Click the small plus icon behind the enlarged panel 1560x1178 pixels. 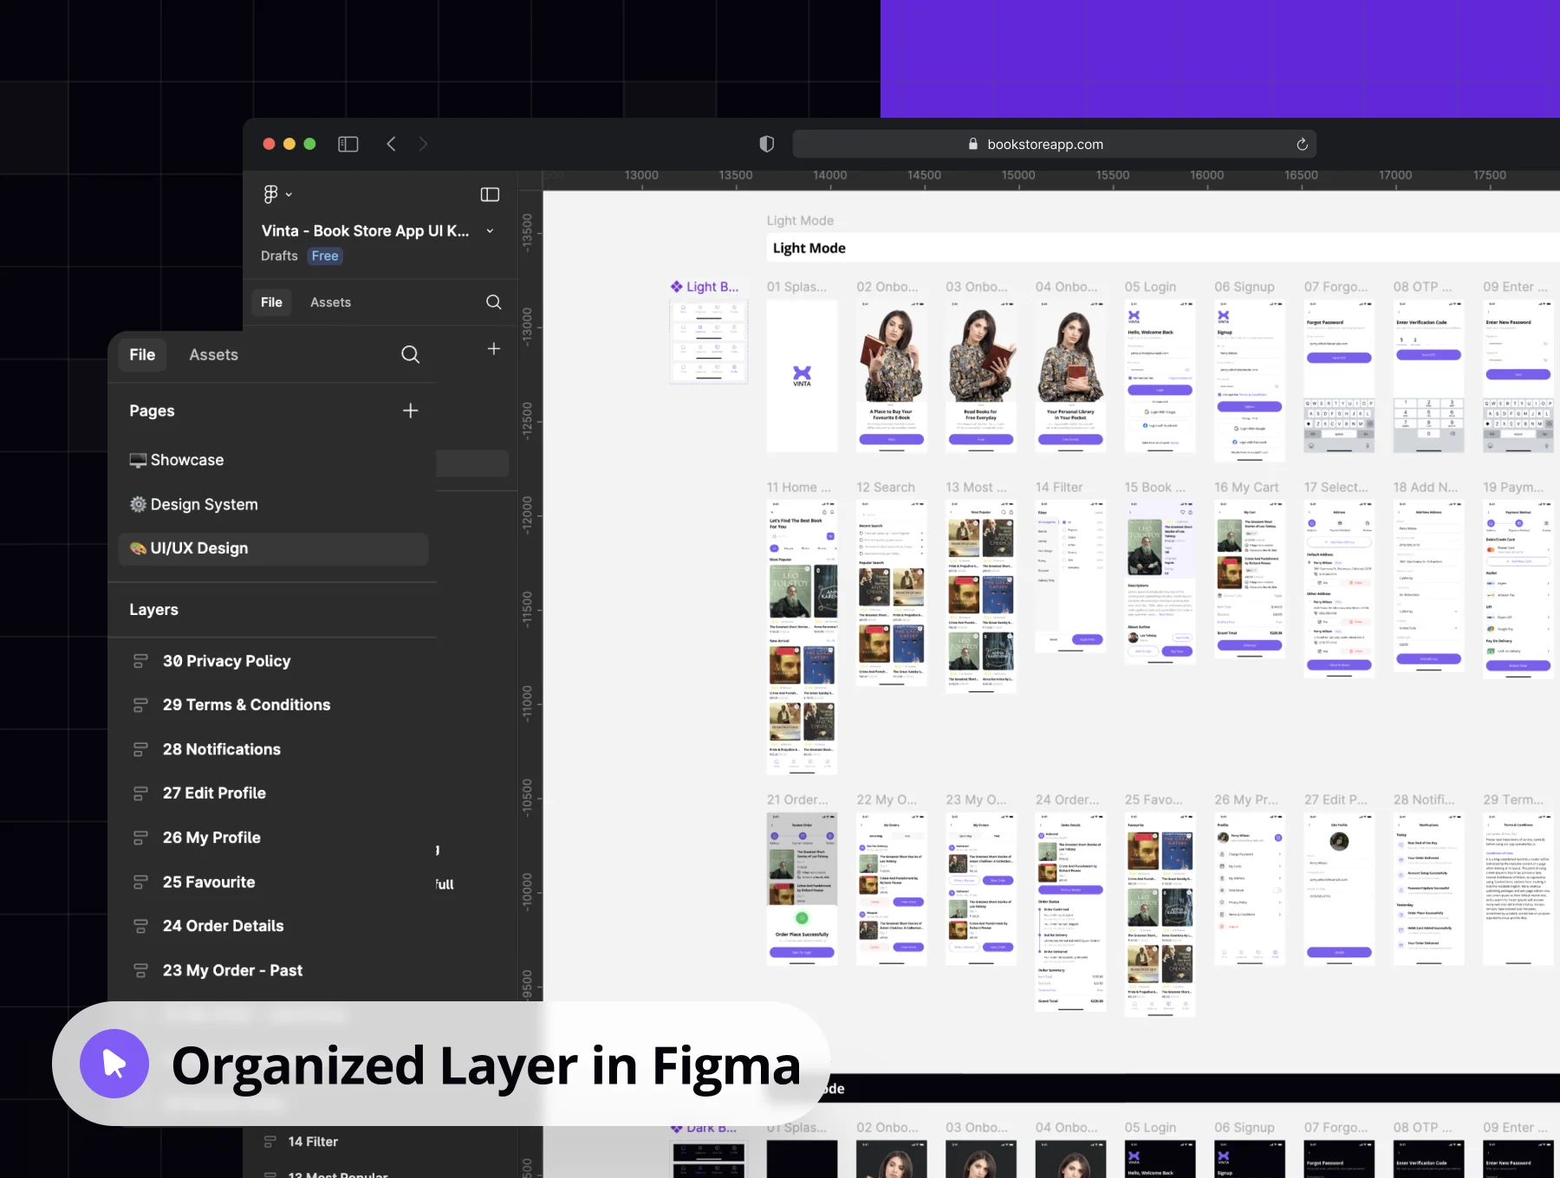[494, 348]
